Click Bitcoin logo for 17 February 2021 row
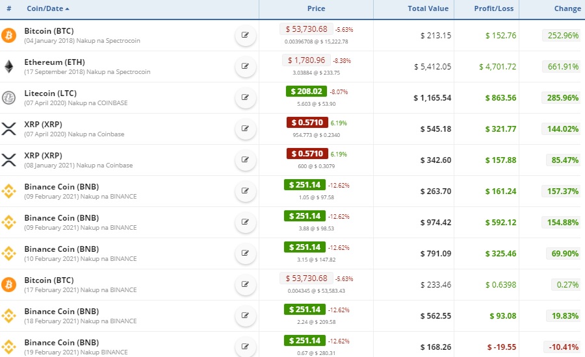The width and height of the screenshot is (585, 357). [x=8, y=285]
